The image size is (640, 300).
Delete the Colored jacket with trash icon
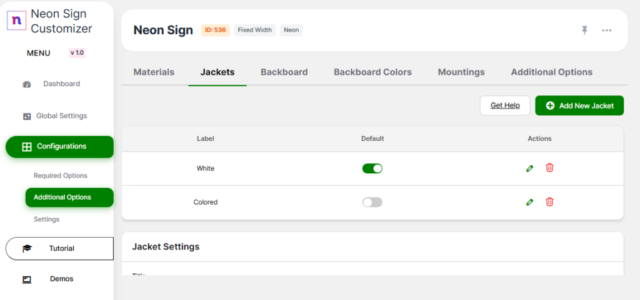tap(549, 201)
